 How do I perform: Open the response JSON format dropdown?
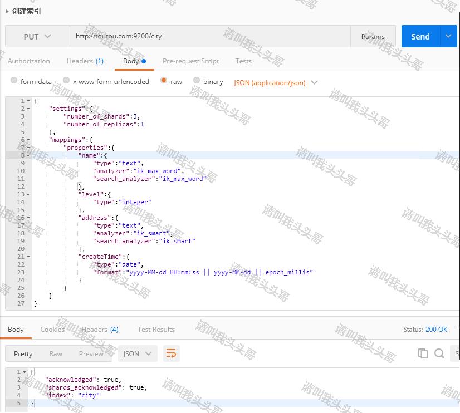(x=138, y=353)
